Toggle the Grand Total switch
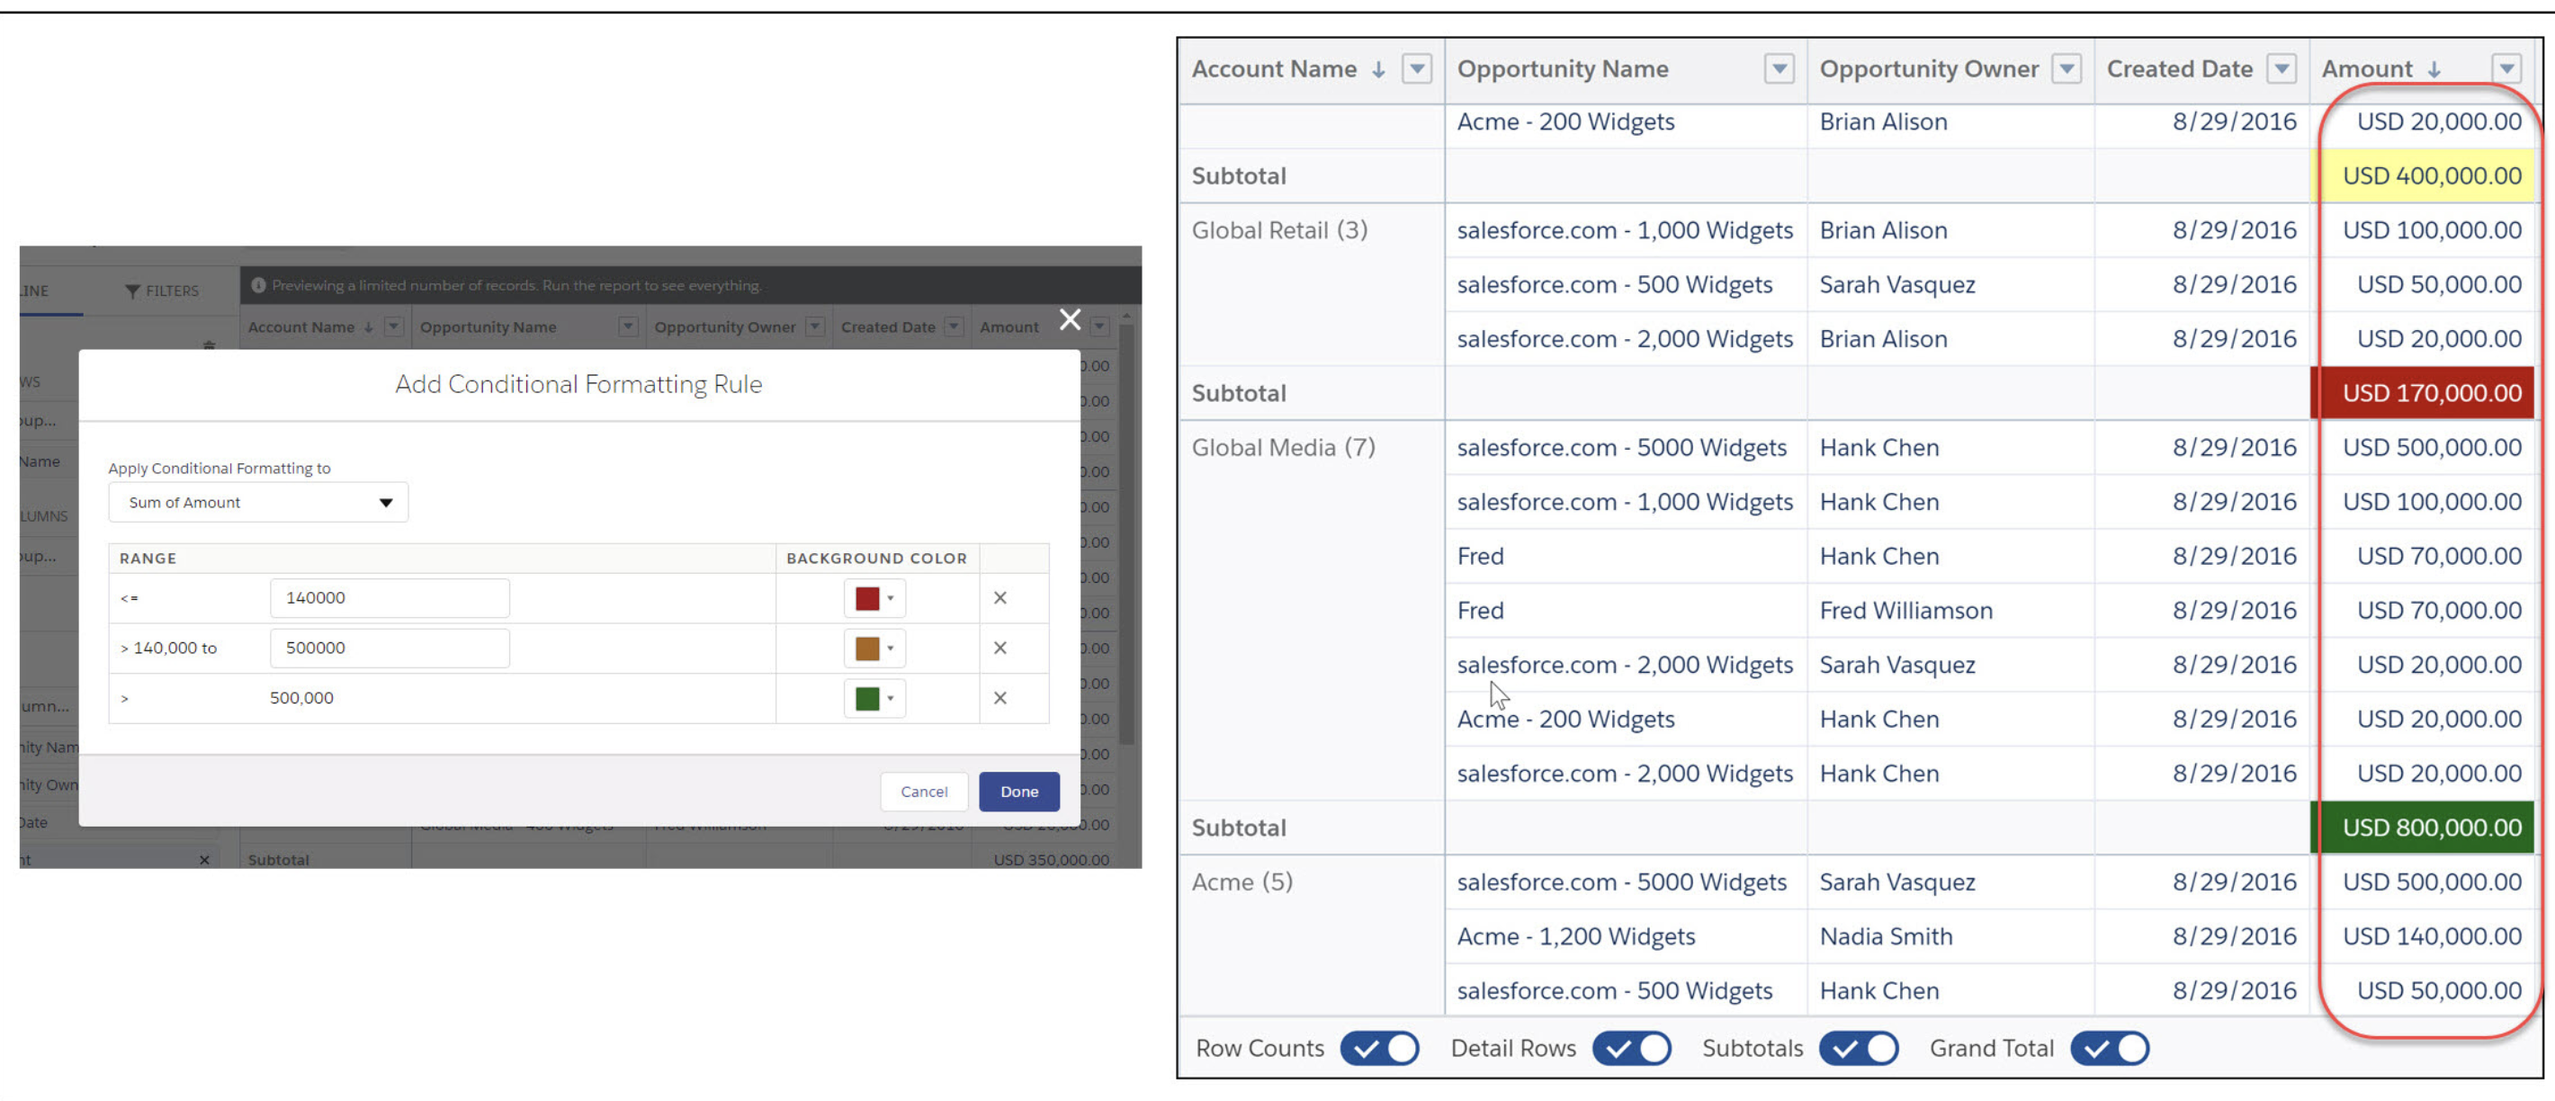 [x=2110, y=1049]
